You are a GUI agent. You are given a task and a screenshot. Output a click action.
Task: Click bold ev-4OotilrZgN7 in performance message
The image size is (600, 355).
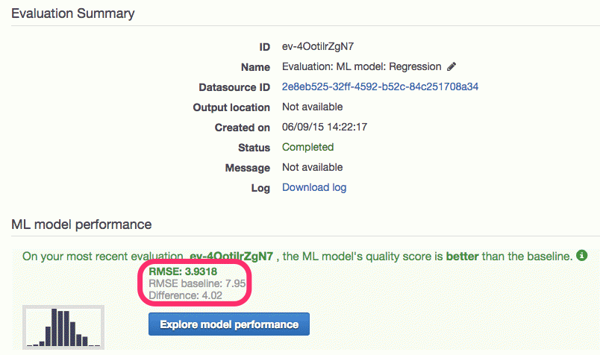pyautogui.click(x=231, y=257)
